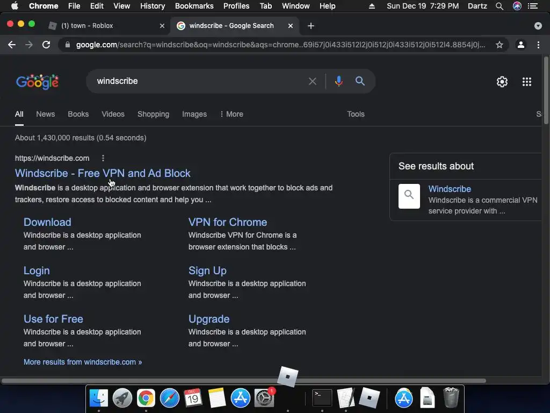550x413 pixels.
Task: Select the Videos results tab
Action: 113,114
